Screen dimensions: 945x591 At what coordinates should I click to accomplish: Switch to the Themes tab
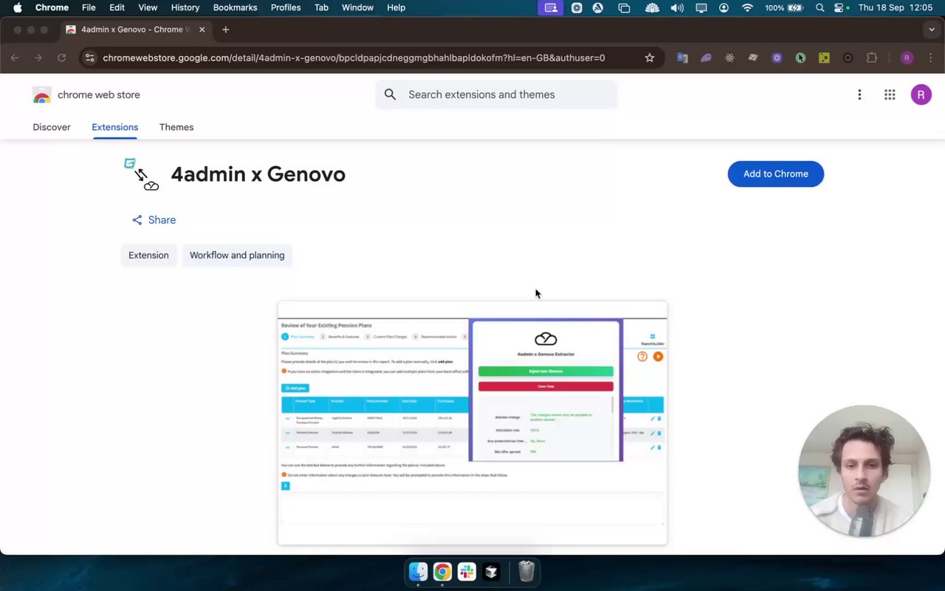[176, 127]
